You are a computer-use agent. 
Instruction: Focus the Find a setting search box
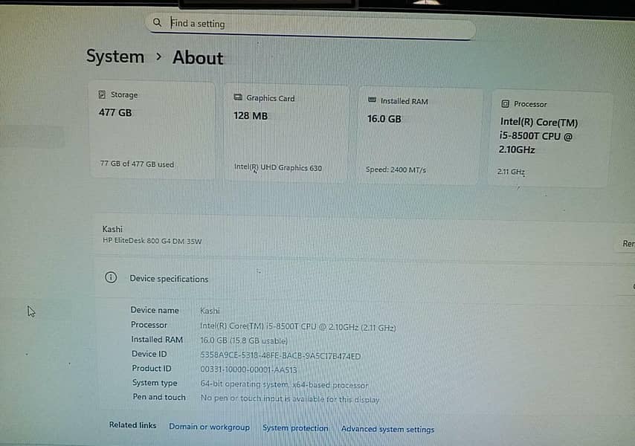click(311, 26)
